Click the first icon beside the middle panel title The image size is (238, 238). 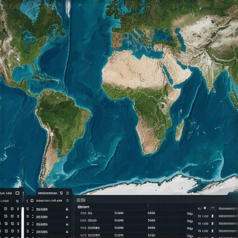click(61, 193)
